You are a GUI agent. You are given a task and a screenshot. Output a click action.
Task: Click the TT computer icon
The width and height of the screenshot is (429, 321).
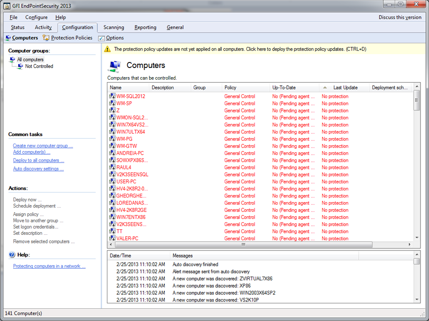pos(112,231)
